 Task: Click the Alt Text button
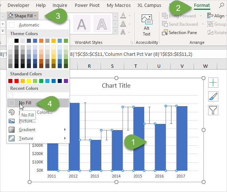point(146,25)
